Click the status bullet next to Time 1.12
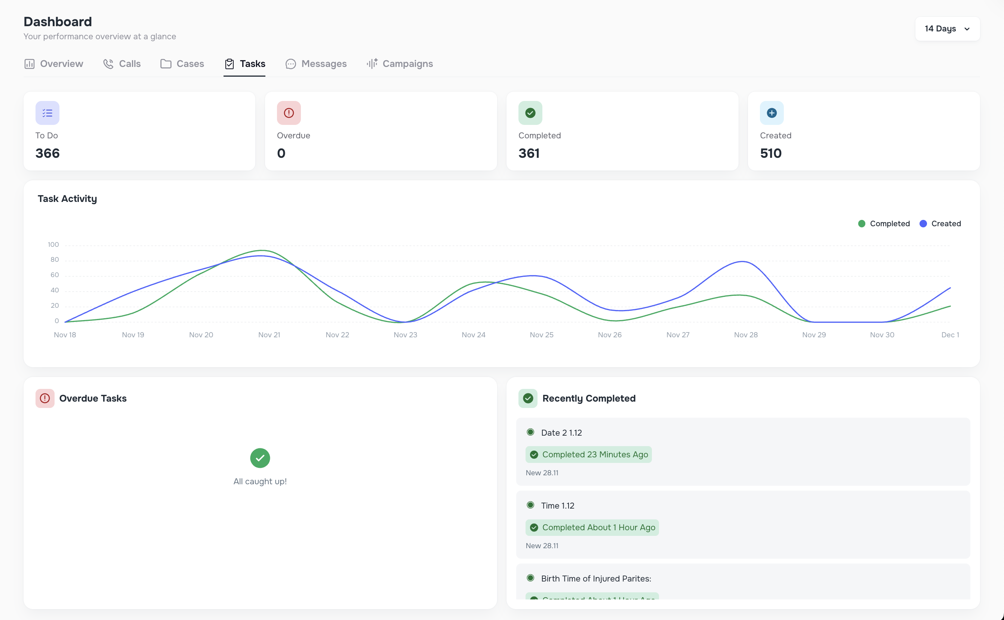This screenshot has width=1004, height=620. click(531, 505)
